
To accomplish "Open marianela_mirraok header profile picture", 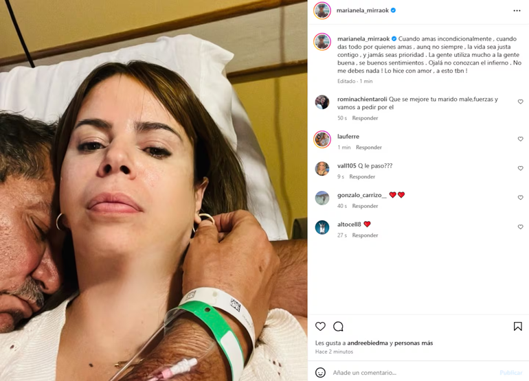I will pos(322,10).
